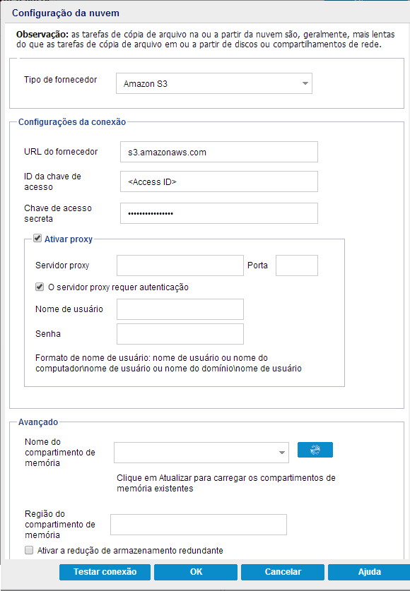
Task: Open Ajuda for this dialog
Action: point(370,572)
